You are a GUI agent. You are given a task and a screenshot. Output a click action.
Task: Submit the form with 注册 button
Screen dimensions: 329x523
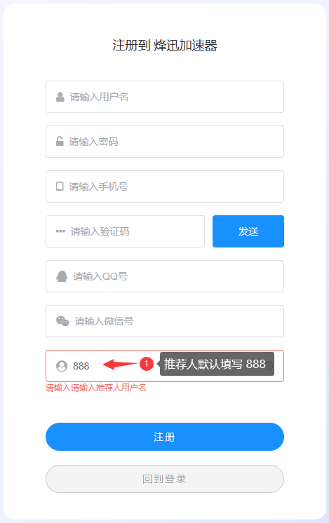(165, 437)
